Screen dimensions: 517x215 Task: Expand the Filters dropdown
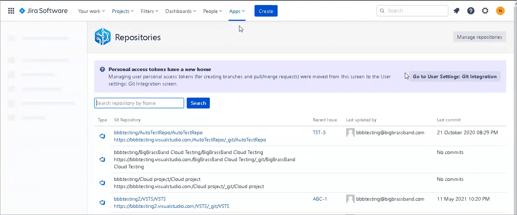point(150,11)
